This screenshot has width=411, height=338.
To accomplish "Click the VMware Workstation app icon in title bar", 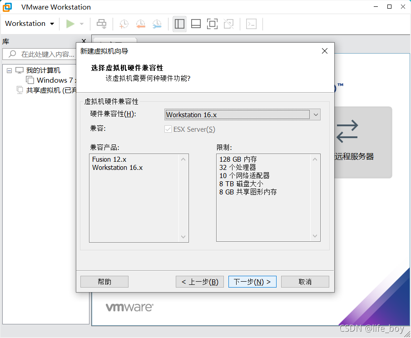I will 7,7.
